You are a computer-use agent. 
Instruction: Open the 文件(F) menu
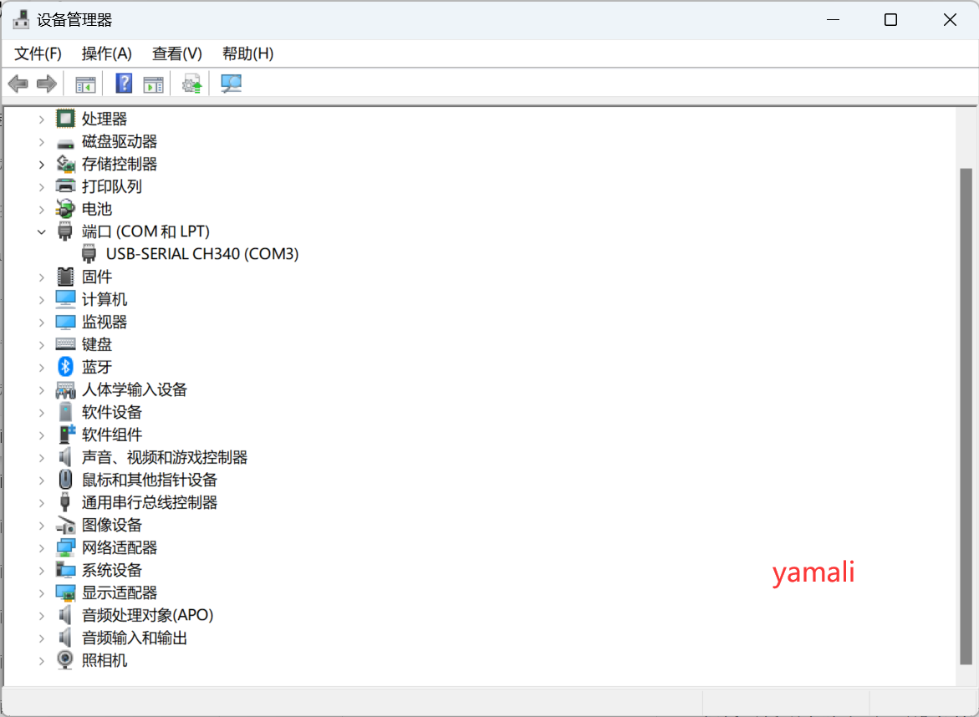(38, 53)
